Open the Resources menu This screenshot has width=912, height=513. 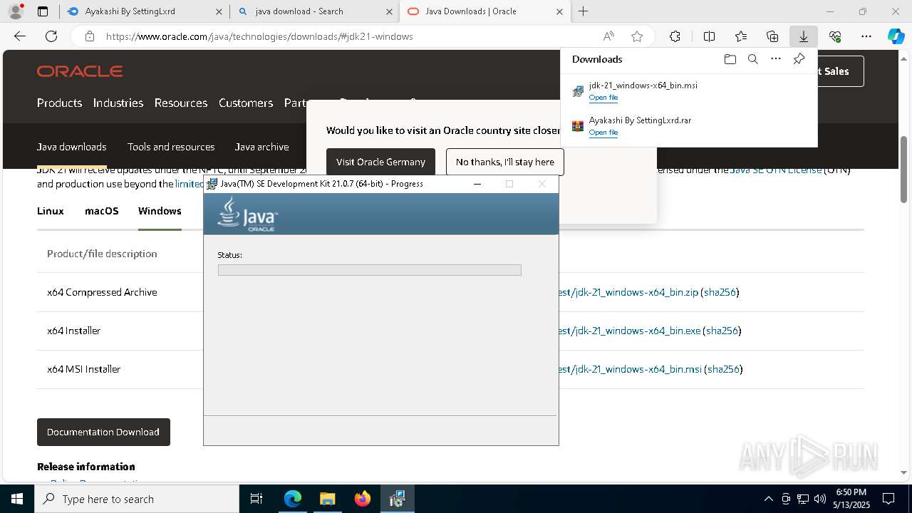pyautogui.click(x=181, y=103)
